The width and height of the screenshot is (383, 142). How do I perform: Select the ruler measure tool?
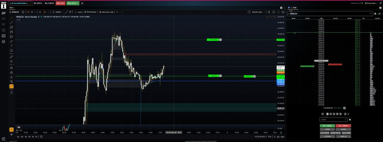[x=11, y=57]
